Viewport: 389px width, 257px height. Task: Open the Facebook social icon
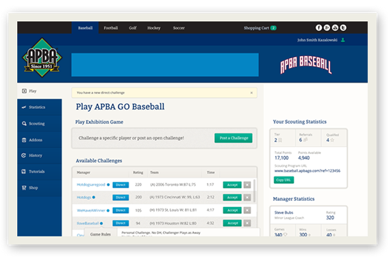pos(318,28)
